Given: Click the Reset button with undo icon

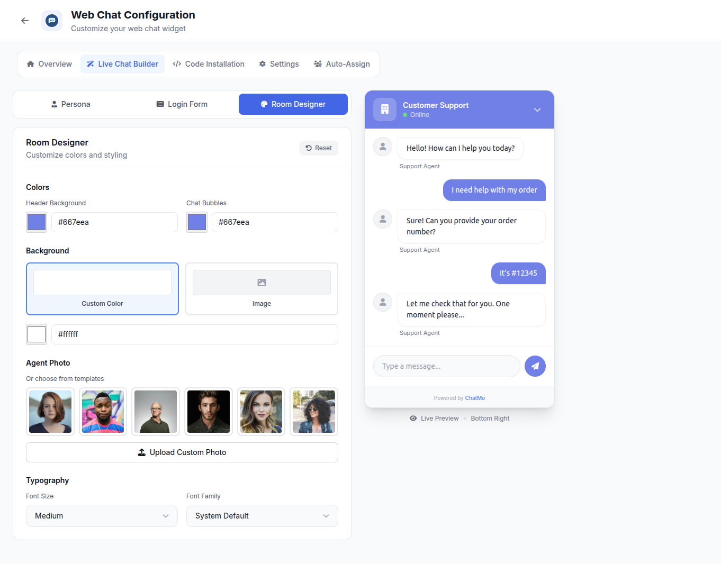Looking at the screenshot, I should pos(319,148).
